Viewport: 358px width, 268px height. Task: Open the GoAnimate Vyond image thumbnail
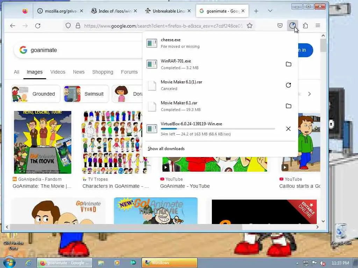point(59,211)
